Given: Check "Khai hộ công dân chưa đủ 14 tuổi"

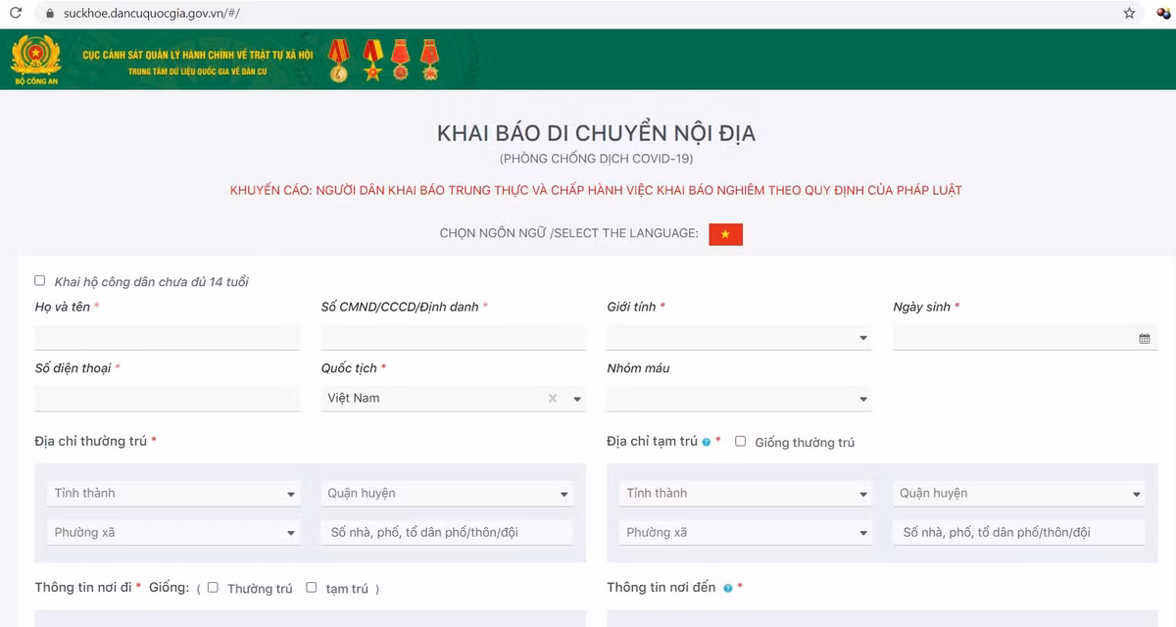Looking at the screenshot, I should click(x=39, y=279).
